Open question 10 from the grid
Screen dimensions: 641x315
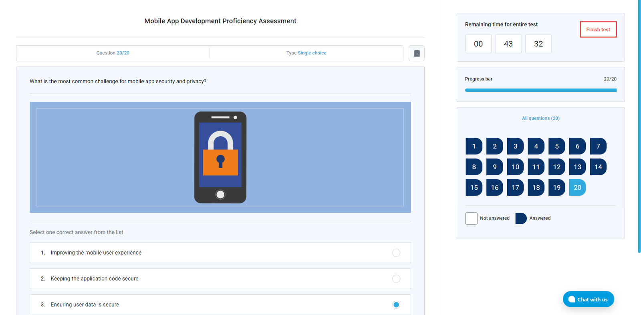pyautogui.click(x=515, y=167)
